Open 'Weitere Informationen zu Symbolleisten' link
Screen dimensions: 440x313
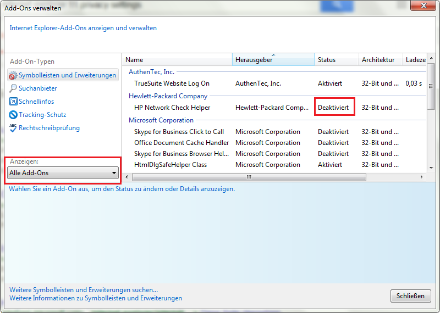pos(96,298)
